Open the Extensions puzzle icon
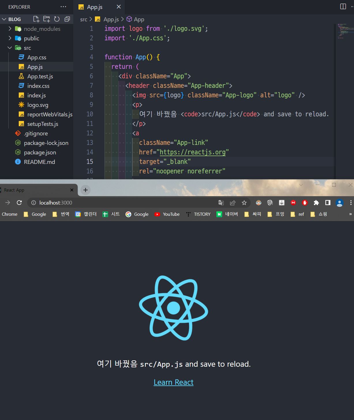 [x=316, y=203]
